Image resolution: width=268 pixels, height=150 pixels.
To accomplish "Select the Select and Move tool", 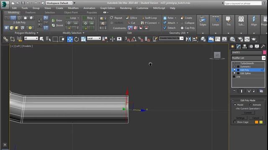I will (70, 39).
